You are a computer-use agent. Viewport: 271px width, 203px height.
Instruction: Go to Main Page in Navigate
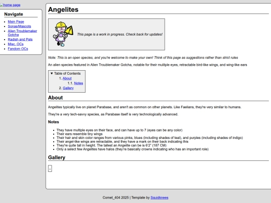pos(16,22)
